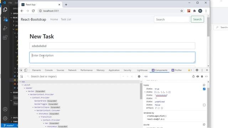
Task: Open Chrome three-dot menu
Action: pos(206,11)
